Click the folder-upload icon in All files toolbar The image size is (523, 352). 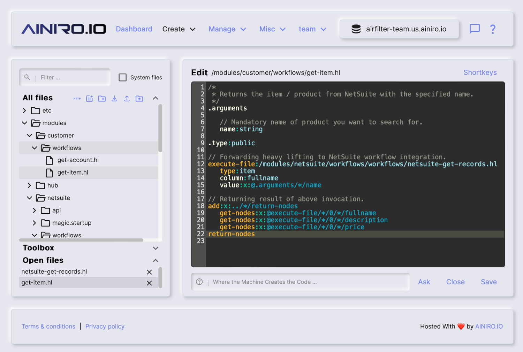point(139,99)
